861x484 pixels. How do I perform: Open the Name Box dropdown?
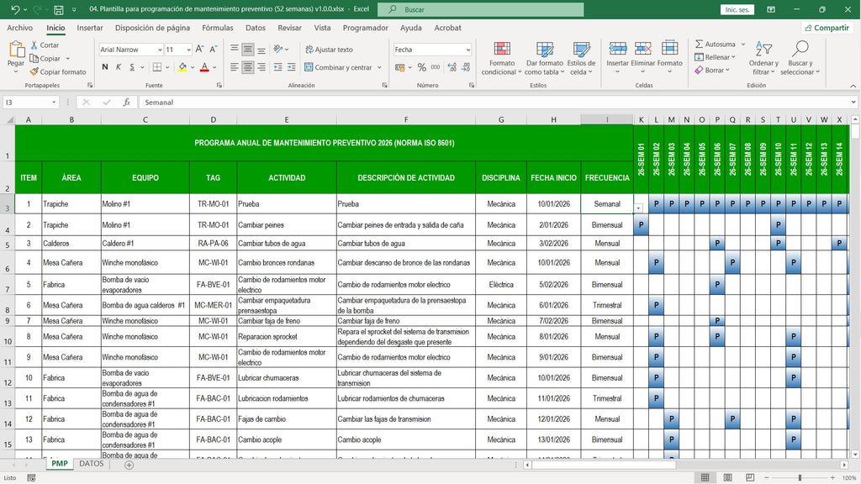[x=54, y=102]
